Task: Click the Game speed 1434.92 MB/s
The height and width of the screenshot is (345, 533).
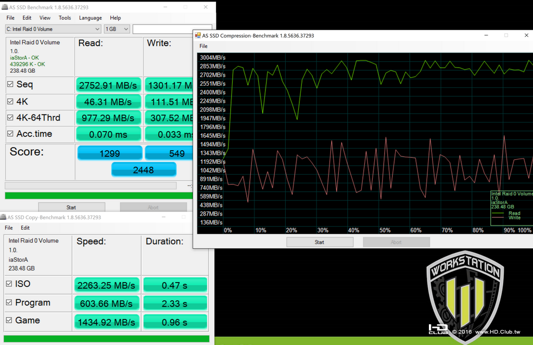Action: point(106,322)
